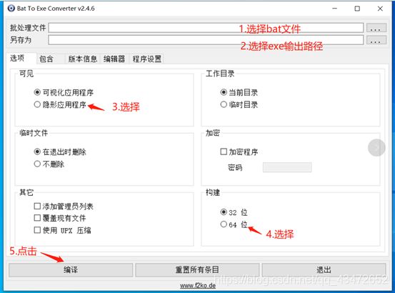Screen dimensions: 395x293
Task: Click the 退出 exit button
Action: [324, 270]
